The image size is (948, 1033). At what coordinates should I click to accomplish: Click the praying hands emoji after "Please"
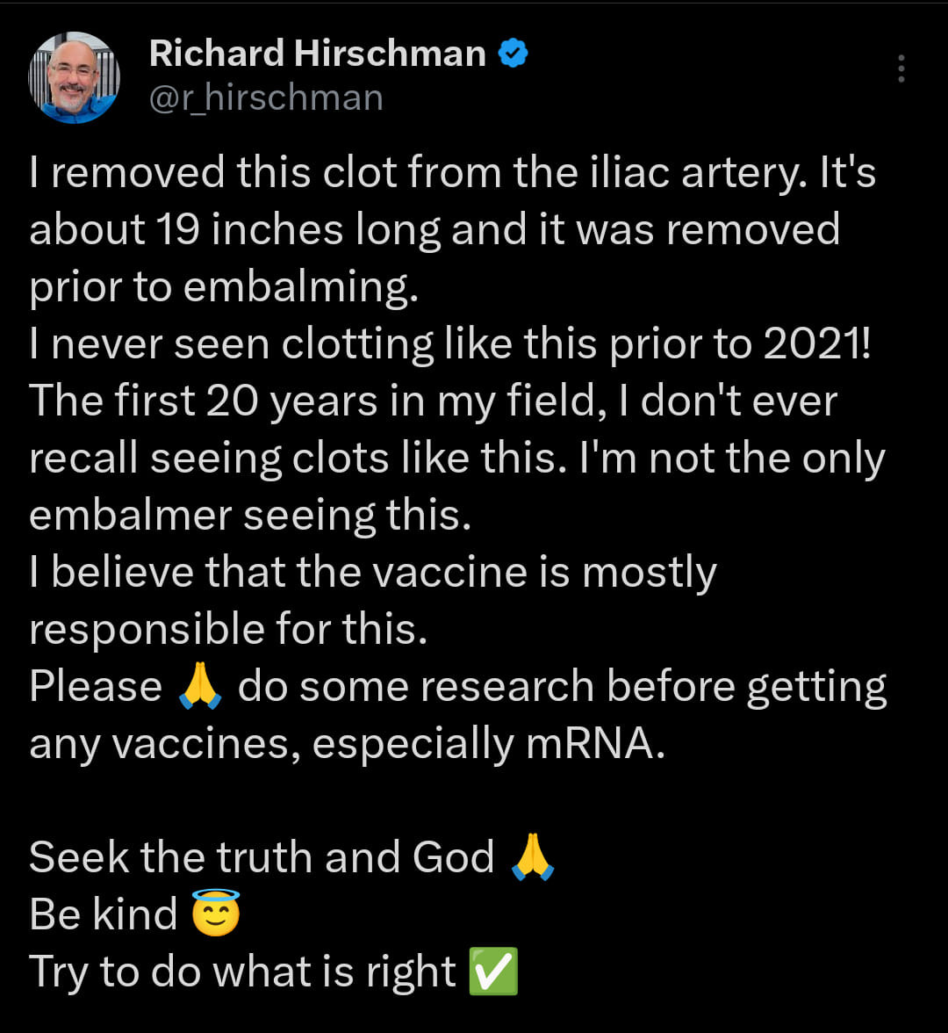pos(200,688)
